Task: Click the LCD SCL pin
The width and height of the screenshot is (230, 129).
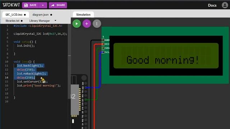Action: pyautogui.click(x=103, y=52)
